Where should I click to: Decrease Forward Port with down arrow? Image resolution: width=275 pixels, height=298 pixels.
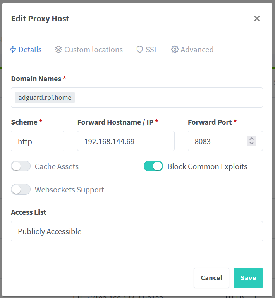point(252,143)
